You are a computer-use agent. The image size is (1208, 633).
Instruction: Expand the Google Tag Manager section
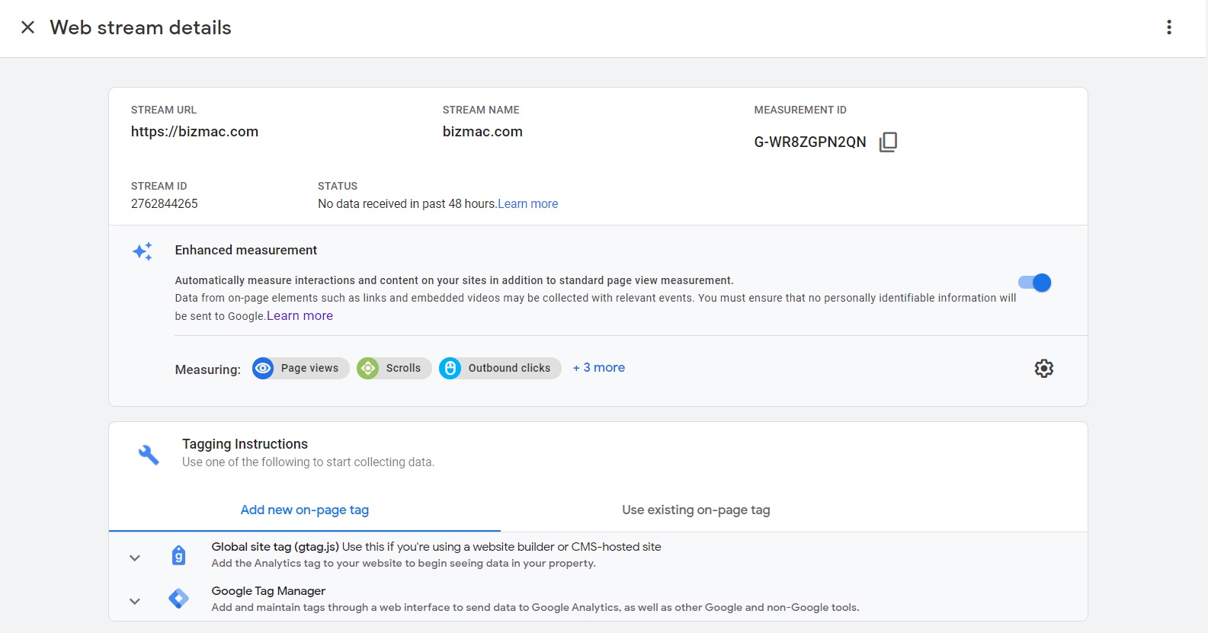pos(135,601)
